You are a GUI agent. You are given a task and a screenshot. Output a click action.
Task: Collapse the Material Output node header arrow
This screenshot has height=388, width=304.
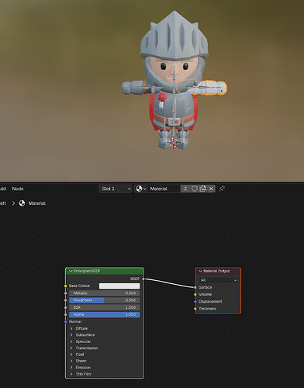tap(200, 271)
